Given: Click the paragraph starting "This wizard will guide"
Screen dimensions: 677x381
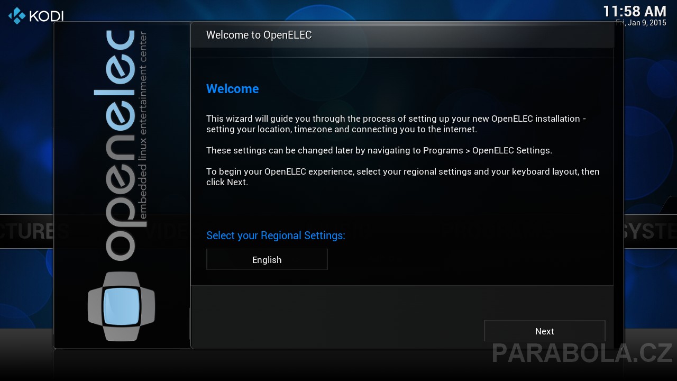Looking at the screenshot, I should pos(396,124).
